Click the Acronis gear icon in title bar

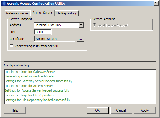[4, 4]
